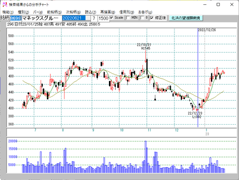Click the 580 price axis label

(x=11, y=36)
